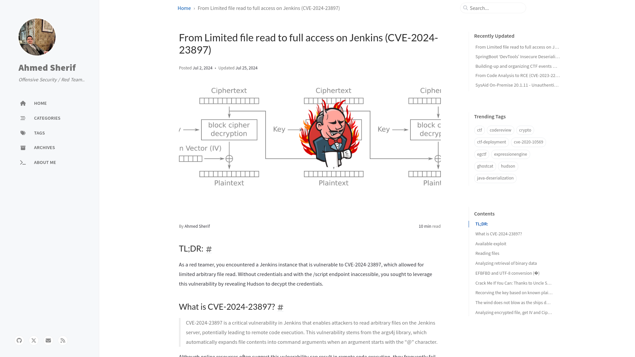635x357 pixels.
Task: Select the java-deserialization trending tag
Action: coord(495,178)
